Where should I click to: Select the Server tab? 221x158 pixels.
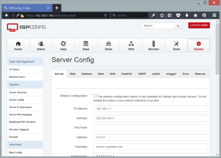[59, 74]
